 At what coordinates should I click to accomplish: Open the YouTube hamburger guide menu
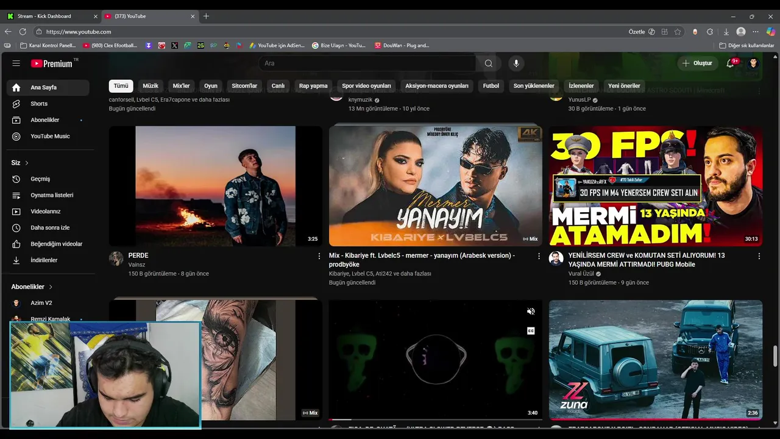point(16,63)
